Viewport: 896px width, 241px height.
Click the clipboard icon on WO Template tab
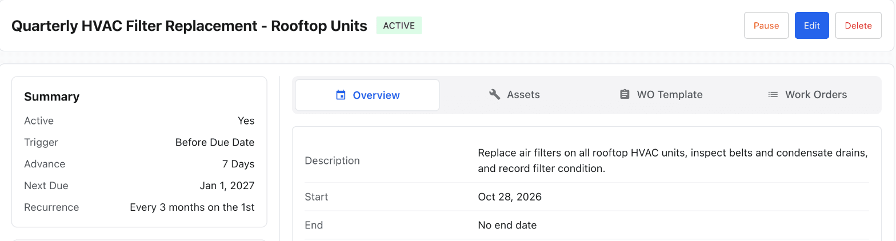click(x=625, y=95)
